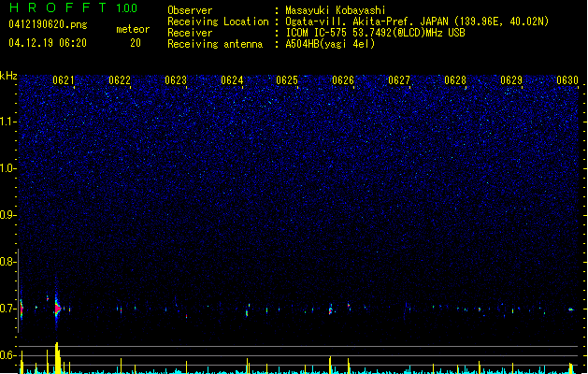Click the meteor count label
The height and width of the screenshot is (374, 588).
tap(133, 29)
